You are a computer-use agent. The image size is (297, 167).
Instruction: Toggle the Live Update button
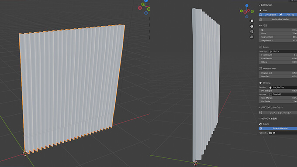coord(268,15)
